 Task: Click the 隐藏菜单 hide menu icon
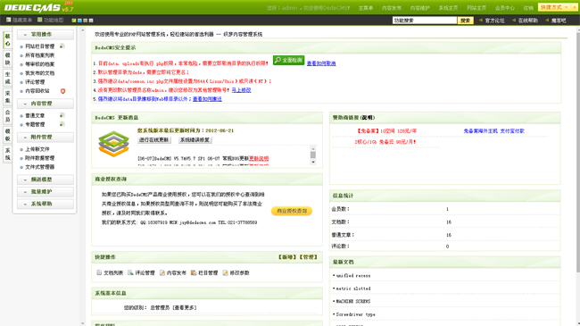9,20
